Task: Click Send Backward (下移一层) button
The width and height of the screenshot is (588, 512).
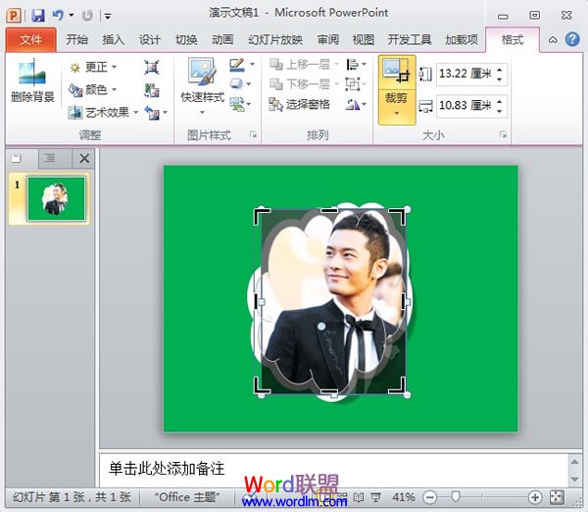Action: tap(300, 84)
